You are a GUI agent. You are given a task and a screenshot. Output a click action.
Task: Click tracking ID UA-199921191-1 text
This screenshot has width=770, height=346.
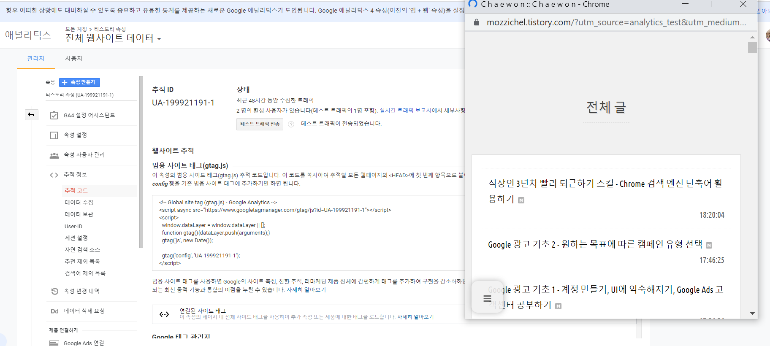coord(183,103)
